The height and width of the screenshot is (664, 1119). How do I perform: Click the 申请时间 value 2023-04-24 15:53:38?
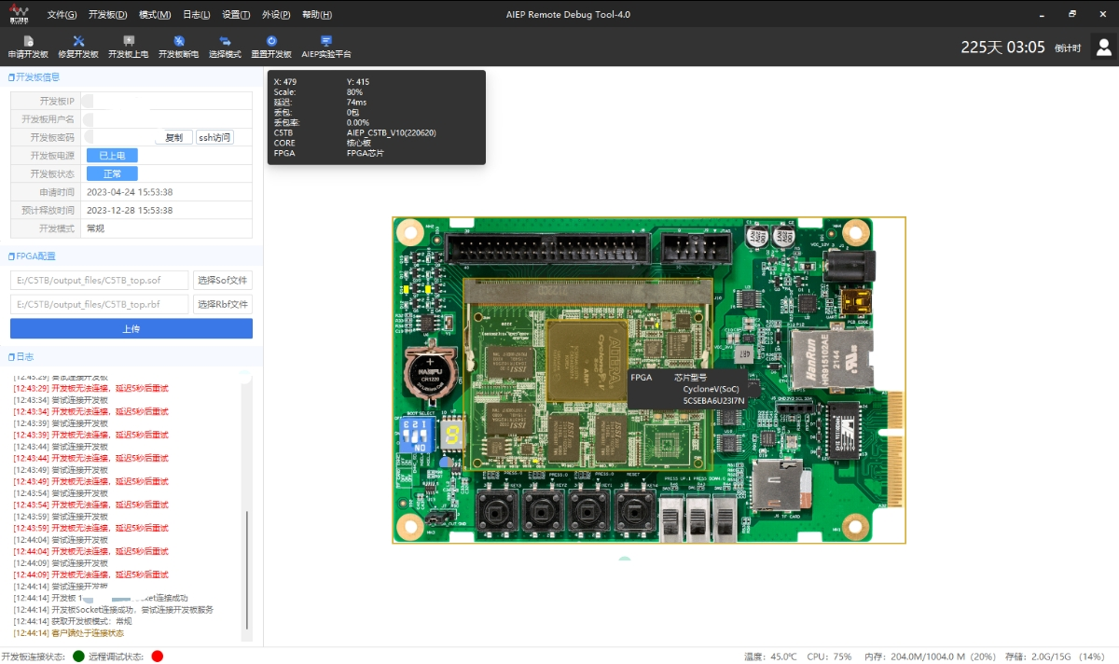point(130,192)
